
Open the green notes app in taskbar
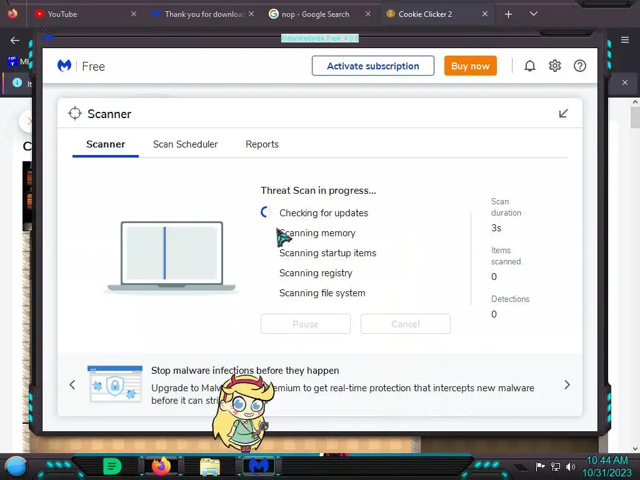coord(112,466)
